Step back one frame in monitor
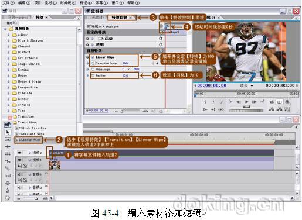Image resolution: width=302 pixels, height=220 pixels. 239,102
